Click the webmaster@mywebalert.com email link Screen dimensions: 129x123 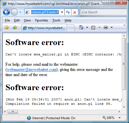click(32, 70)
